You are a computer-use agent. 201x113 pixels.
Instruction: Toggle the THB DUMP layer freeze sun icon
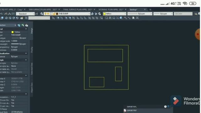[x=48, y=14]
